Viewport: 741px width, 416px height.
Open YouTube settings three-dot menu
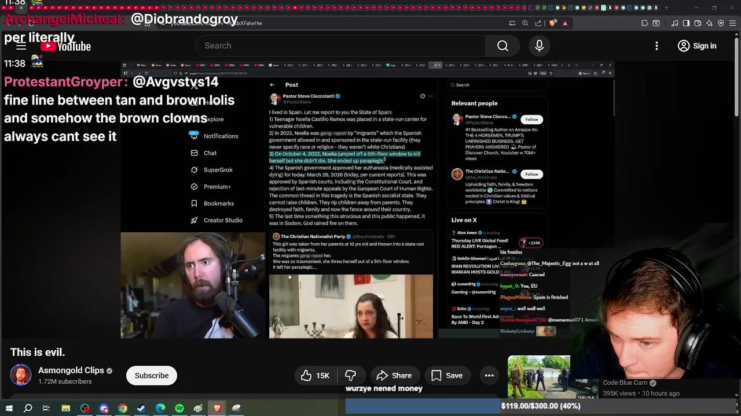click(656, 46)
